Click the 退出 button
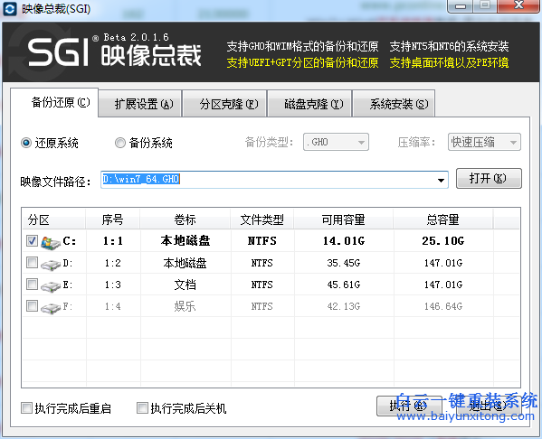Image resolution: width=542 pixels, height=439 pixels. click(490, 406)
